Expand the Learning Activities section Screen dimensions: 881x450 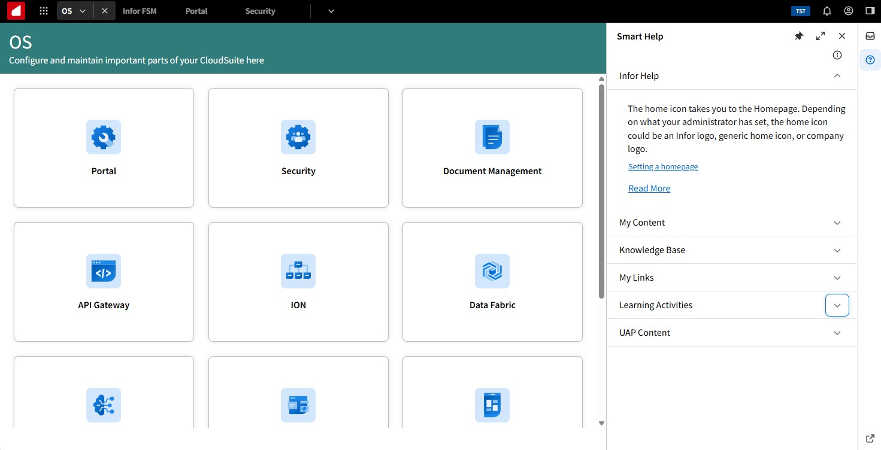tap(837, 305)
